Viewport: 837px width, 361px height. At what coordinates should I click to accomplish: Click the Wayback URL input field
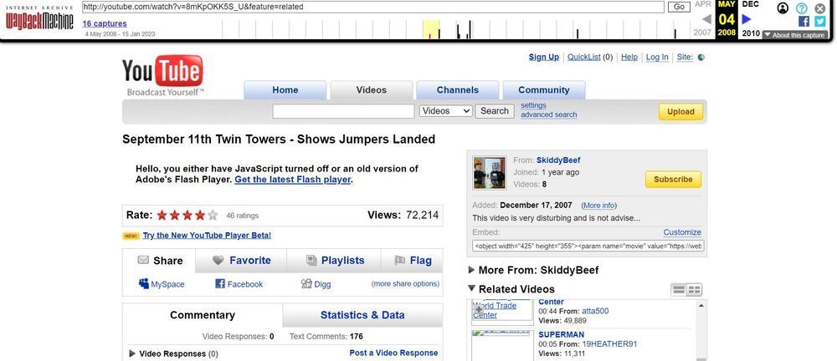(372, 7)
